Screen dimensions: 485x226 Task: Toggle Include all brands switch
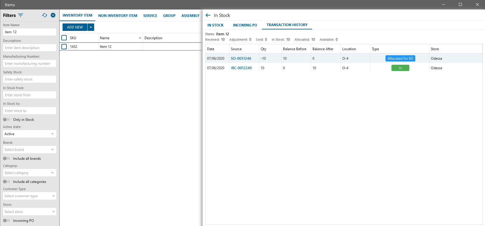[x=7, y=159]
